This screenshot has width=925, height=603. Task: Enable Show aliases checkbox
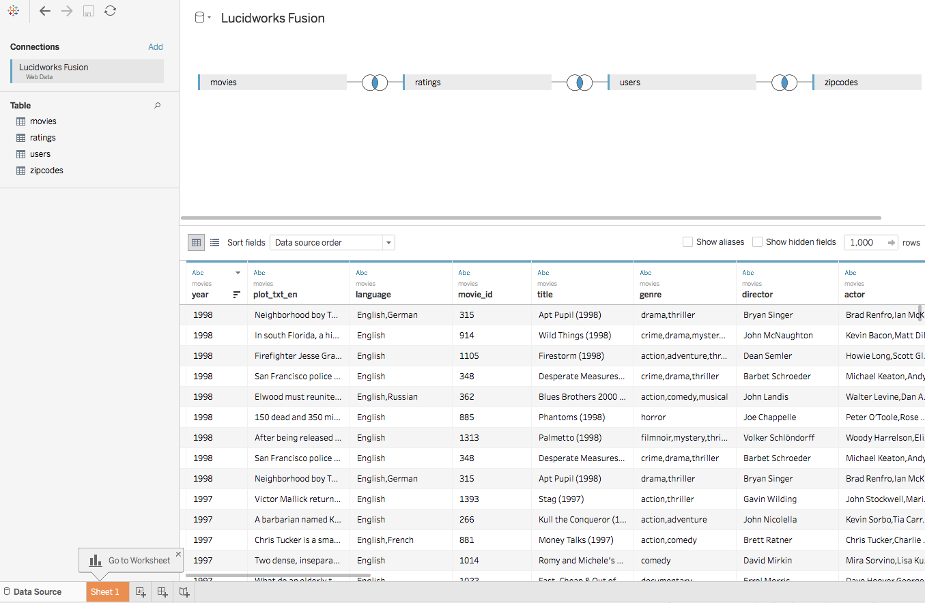click(687, 242)
